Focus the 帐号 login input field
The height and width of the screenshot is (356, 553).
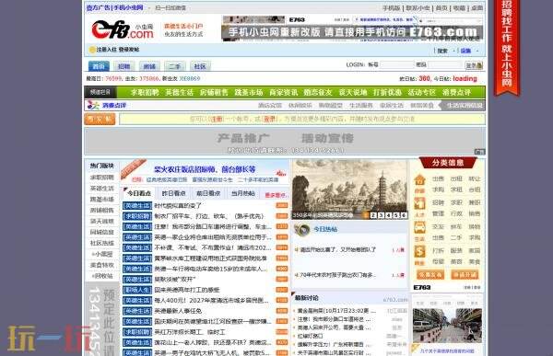tap(396, 64)
